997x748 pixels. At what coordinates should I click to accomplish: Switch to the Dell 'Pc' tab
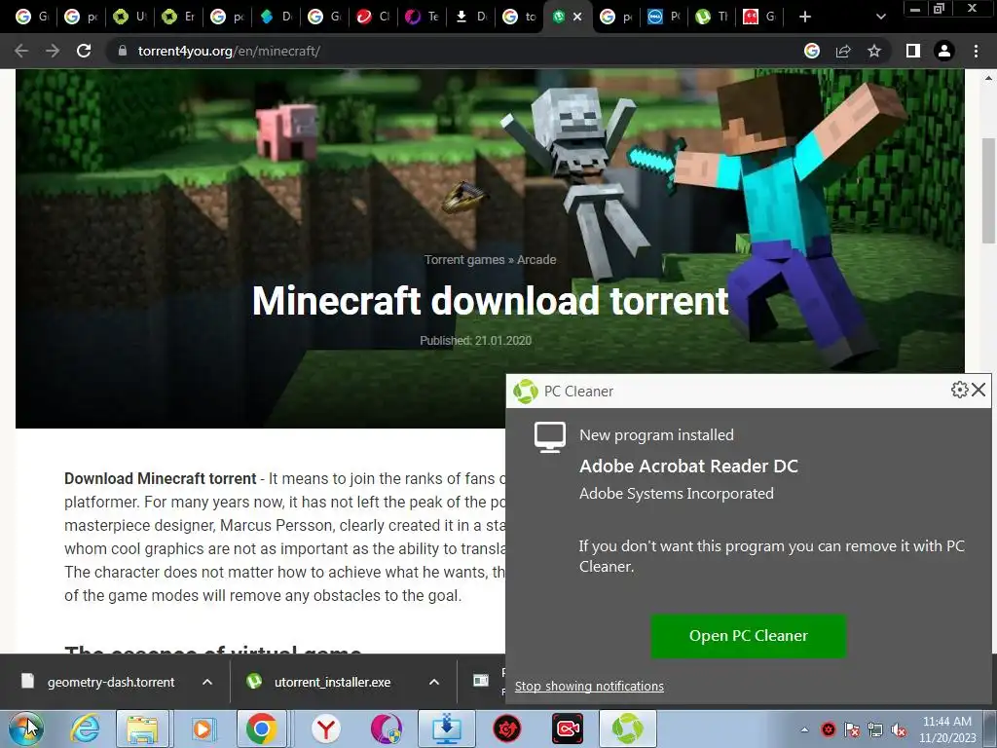point(664,17)
